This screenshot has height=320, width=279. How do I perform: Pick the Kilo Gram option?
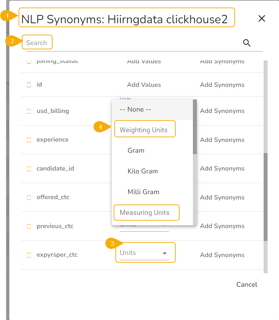tap(143, 171)
